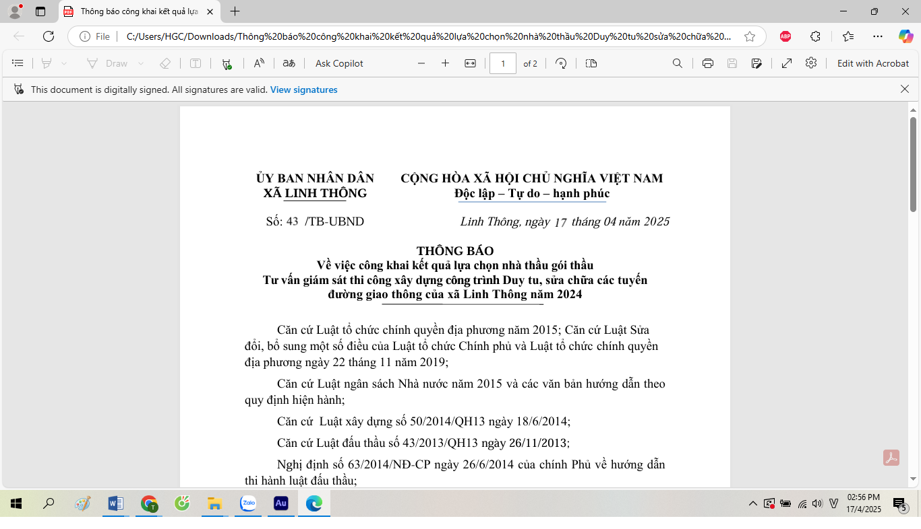The height and width of the screenshot is (529, 921).
Task: Choose the Add text tool
Action: (196, 63)
